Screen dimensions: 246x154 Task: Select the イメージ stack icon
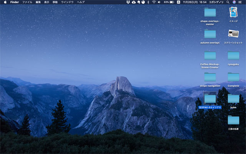pyautogui.click(x=233, y=12)
